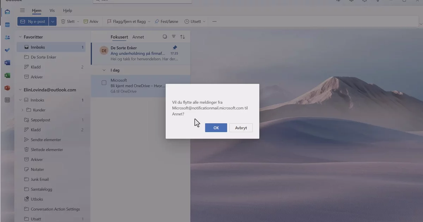Click the Utboks folder icon
423x222 pixels.
(x=26, y=199)
